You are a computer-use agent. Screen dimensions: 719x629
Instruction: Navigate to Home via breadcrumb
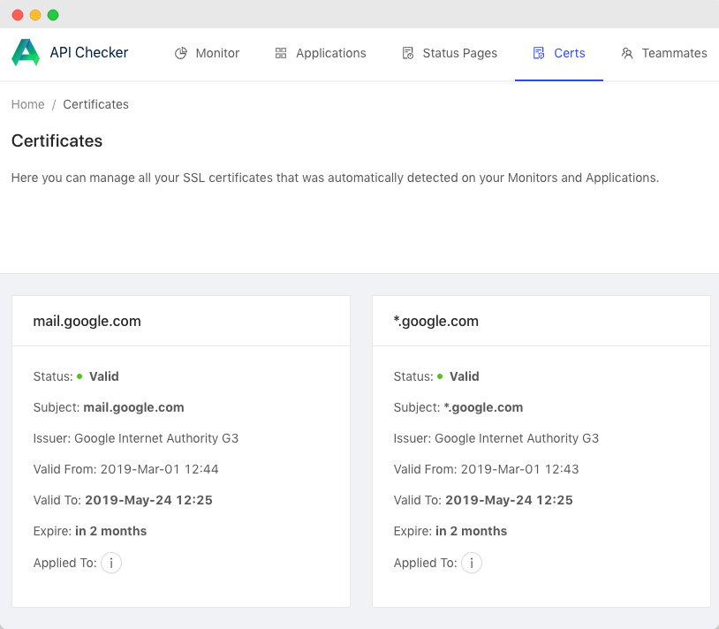(x=27, y=104)
